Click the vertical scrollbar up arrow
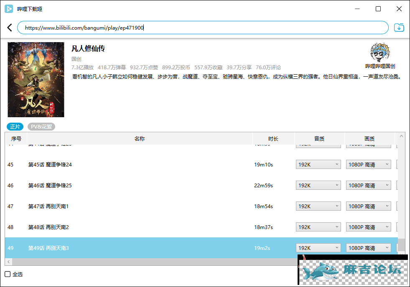 tap(401, 136)
